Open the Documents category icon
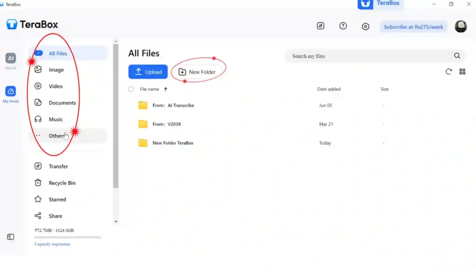This screenshot has height=268, width=476. pos(38,102)
